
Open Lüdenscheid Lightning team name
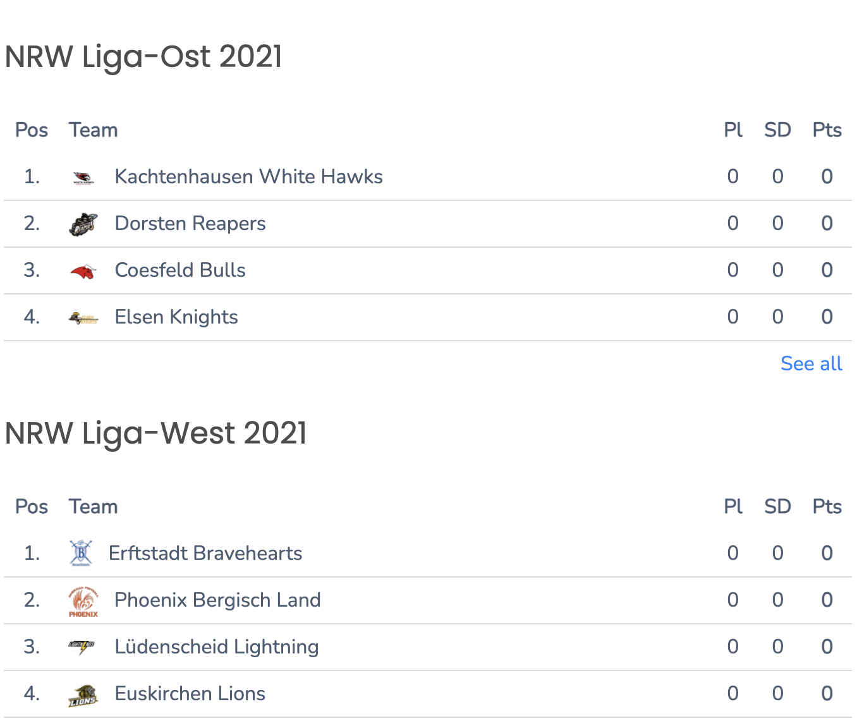click(217, 646)
